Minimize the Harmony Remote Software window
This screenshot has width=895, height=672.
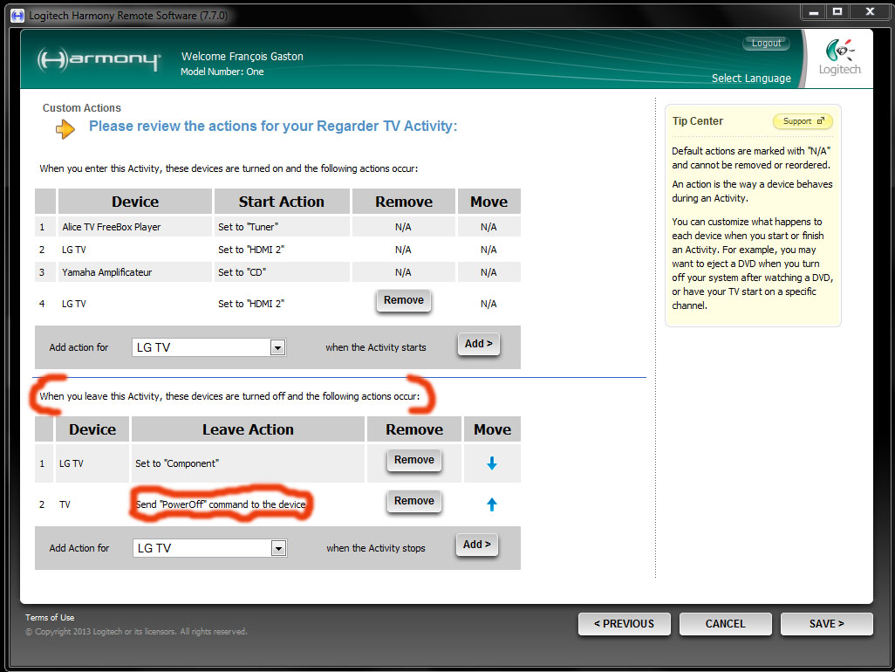coord(813,11)
